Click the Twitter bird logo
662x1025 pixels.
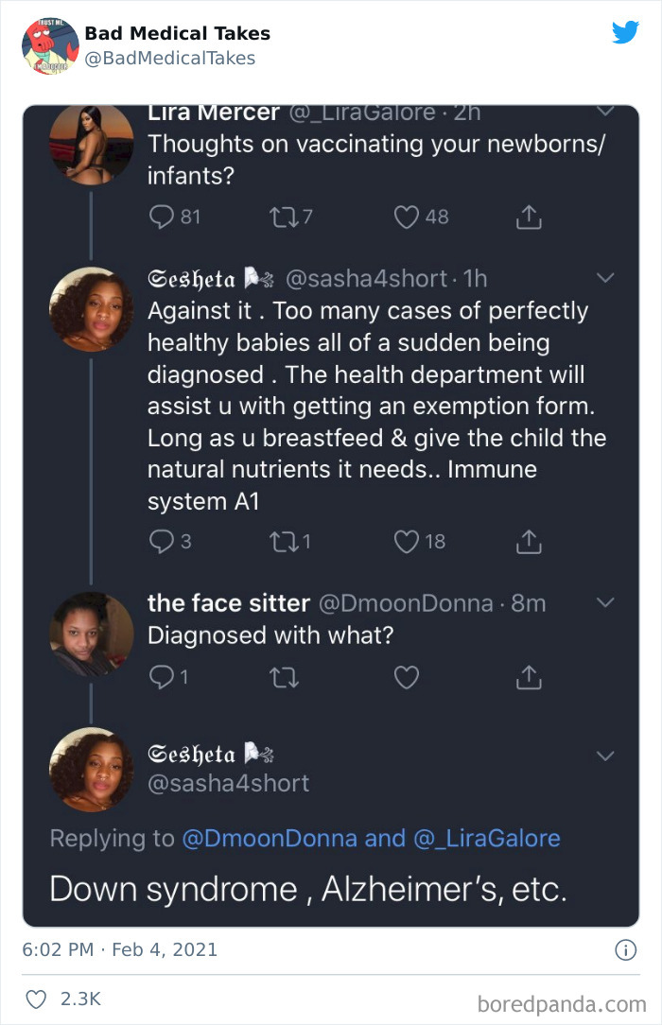click(625, 31)
